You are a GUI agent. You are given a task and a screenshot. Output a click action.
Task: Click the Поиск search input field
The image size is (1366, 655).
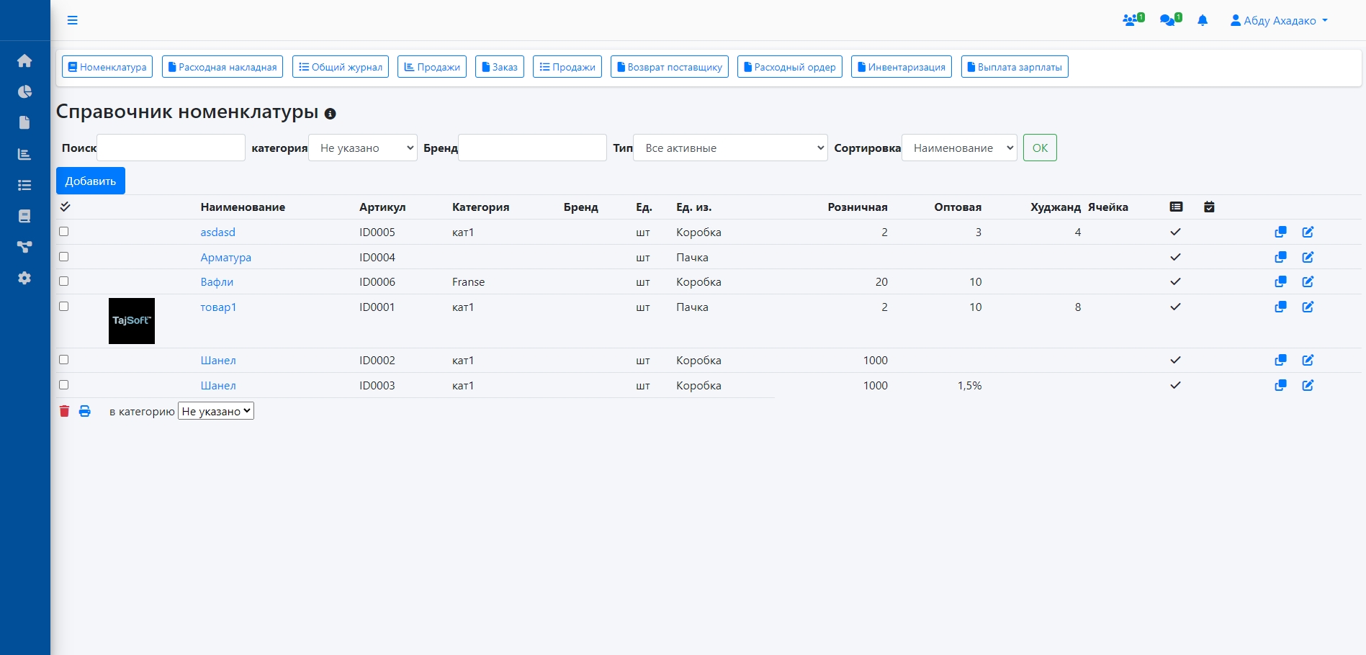(171, 148)
